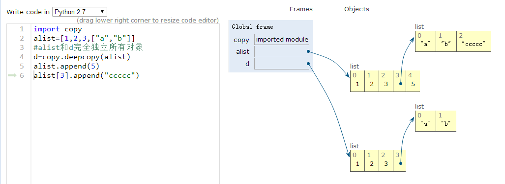The width and height of the screenshot is (505, 184).
Task: Click the pointer dot in alist row
Action: [308, 51]
